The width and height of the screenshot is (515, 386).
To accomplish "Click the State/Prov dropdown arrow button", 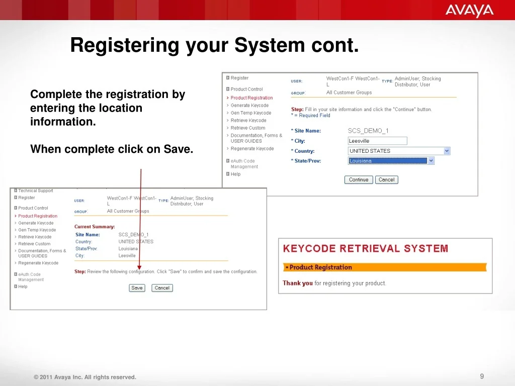I will [x=431, y=161].
